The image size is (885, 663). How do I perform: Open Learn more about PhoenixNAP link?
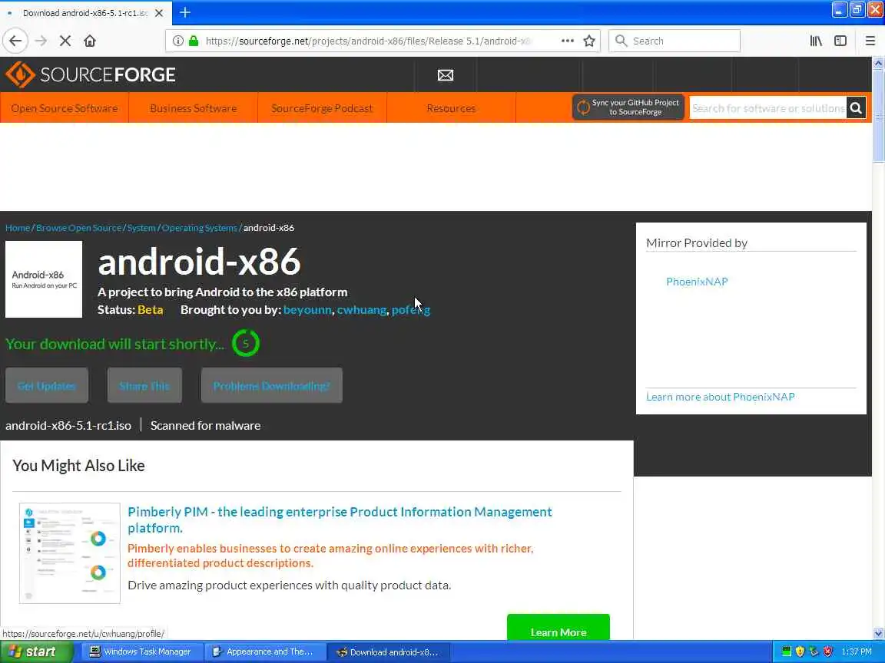pyautogui.click(x=720, y=397)
